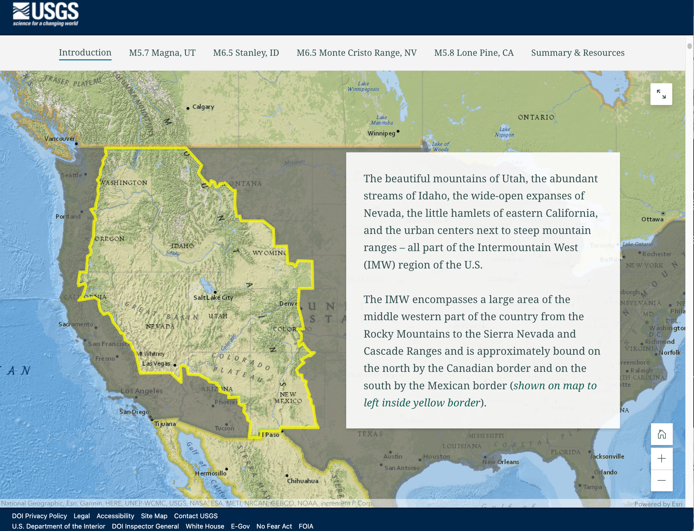This screenshot has height=531, width=694.
Task: Open M5.8 Lone Pine, CA tab
Action: [474, 53]
